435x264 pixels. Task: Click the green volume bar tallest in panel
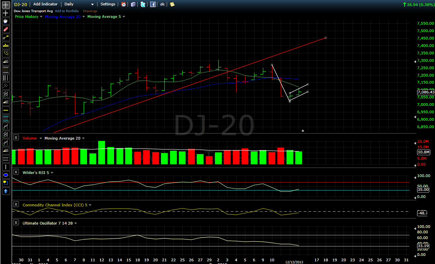102,153
